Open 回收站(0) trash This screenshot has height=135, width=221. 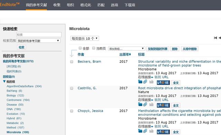tap(9, 77)
